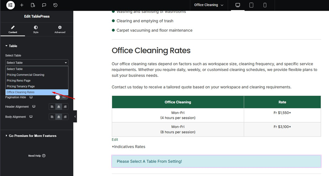This screenshot has height=176, width=329.
Task: Click the Edit link below the table
Action: (115, 140)
